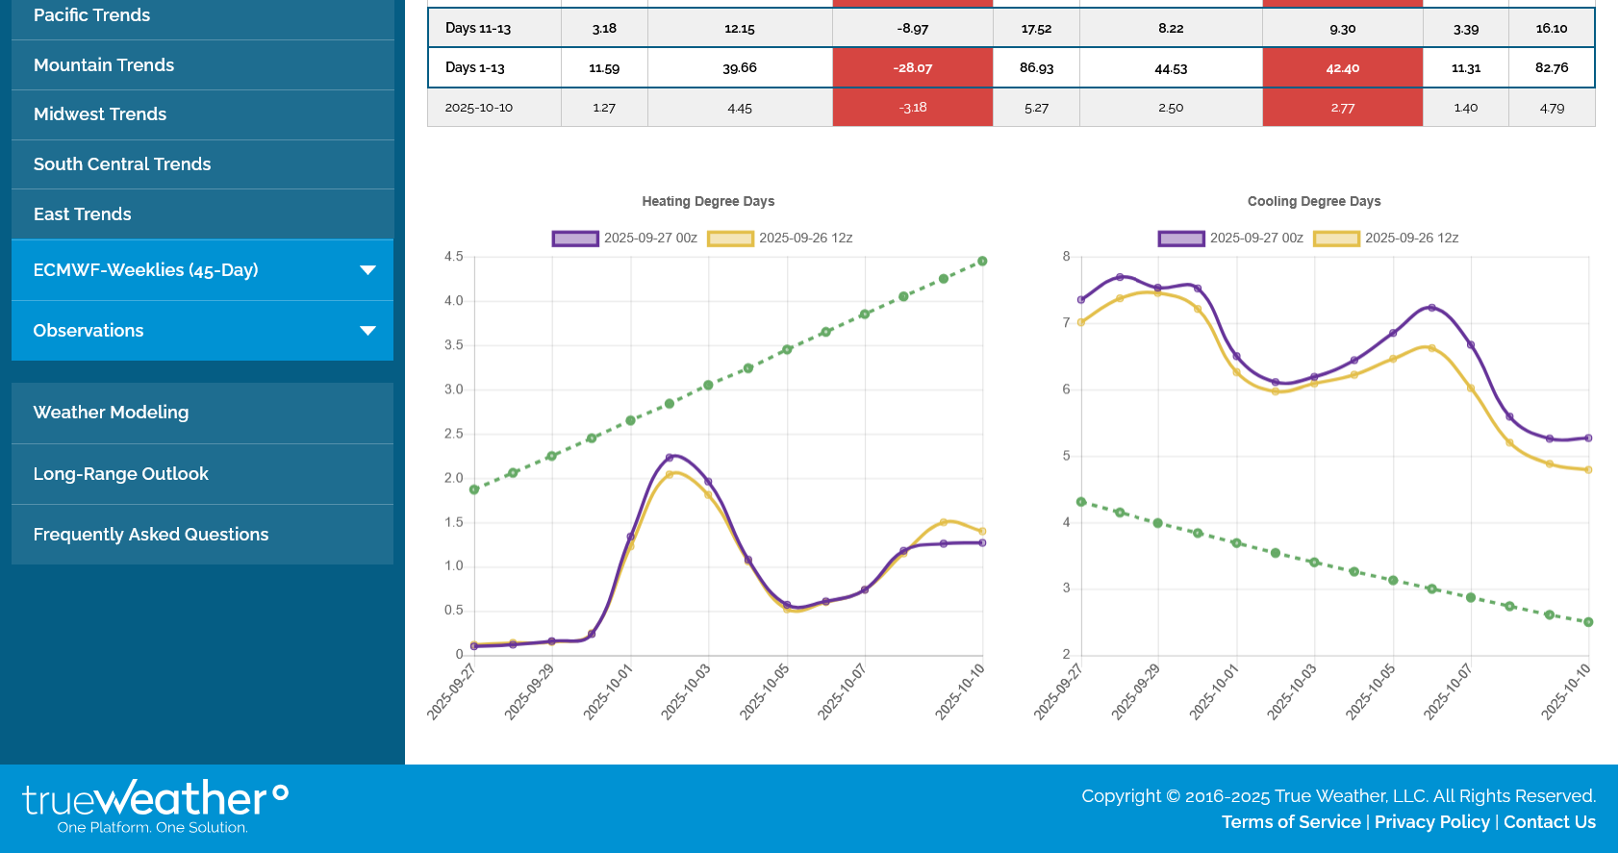Click the final green normal point on Heating chart

(982, 262)
